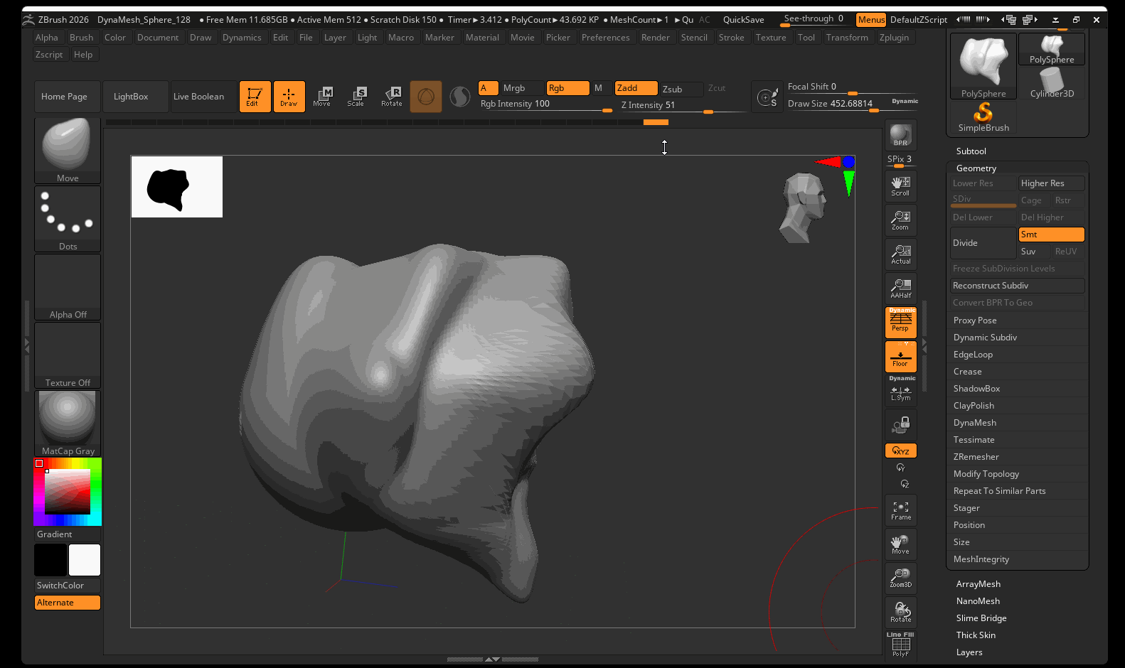
Task: Click the Zoom3D navigation icon
Action: [900, 578]
